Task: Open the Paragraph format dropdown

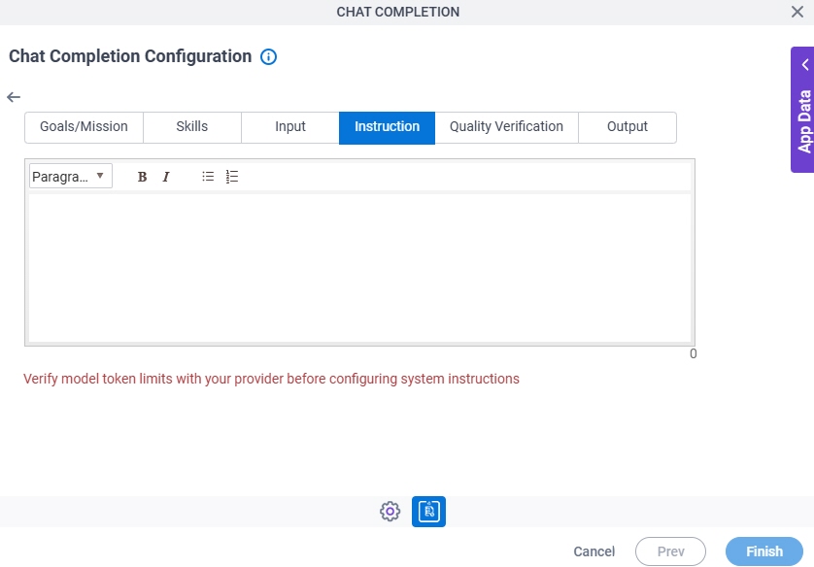Action: [x=71, y=177]
